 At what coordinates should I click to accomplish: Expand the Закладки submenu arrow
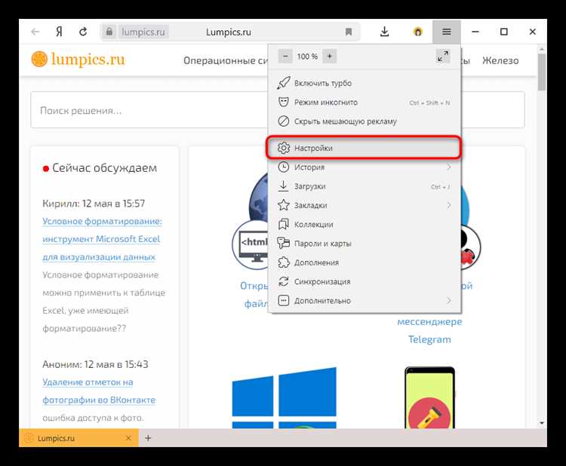[x=449, y=205]
